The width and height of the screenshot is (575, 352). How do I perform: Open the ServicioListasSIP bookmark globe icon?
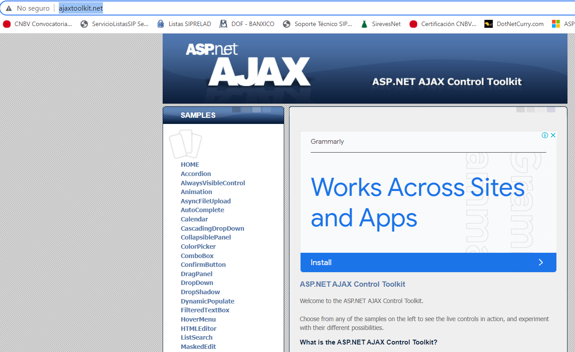tap(84, 24)
